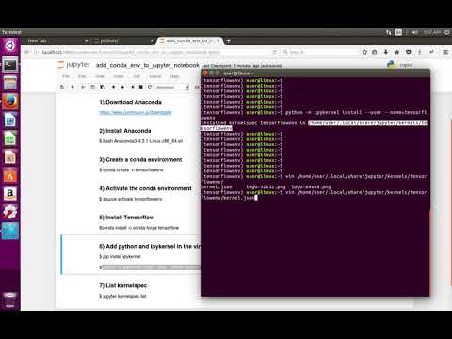Open LibreOffice Impress from the launcher
Viewport: 452px width, 339px height.
click(x=10, y=157)
